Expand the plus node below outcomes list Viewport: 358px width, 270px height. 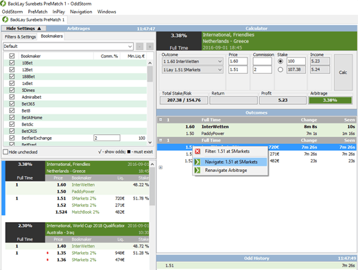pyautogui.click(x=160, y=167)
